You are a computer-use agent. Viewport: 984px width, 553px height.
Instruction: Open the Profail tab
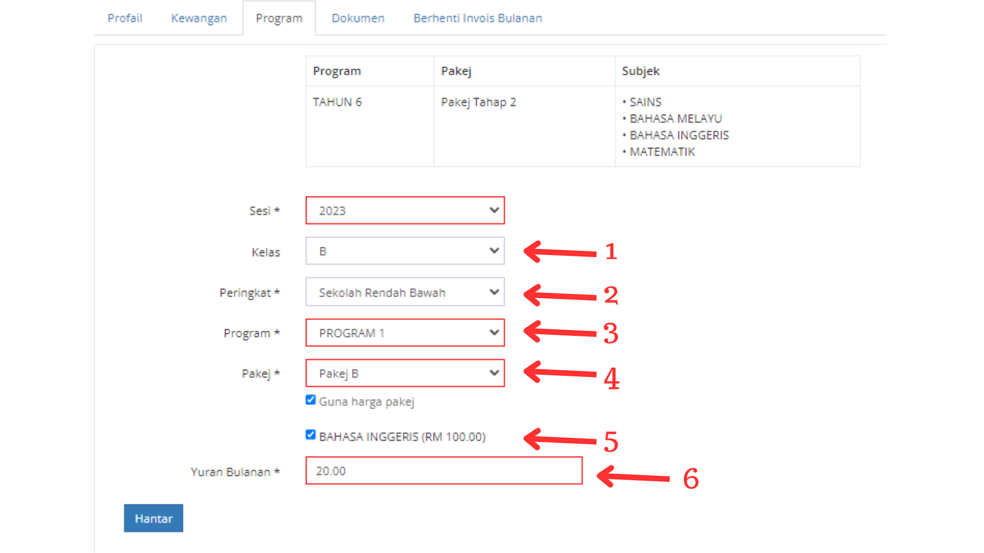tap(125, 18)
